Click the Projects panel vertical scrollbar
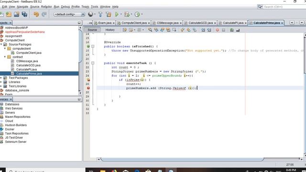This screenshot has height=172, width=306. click(80, 46)
